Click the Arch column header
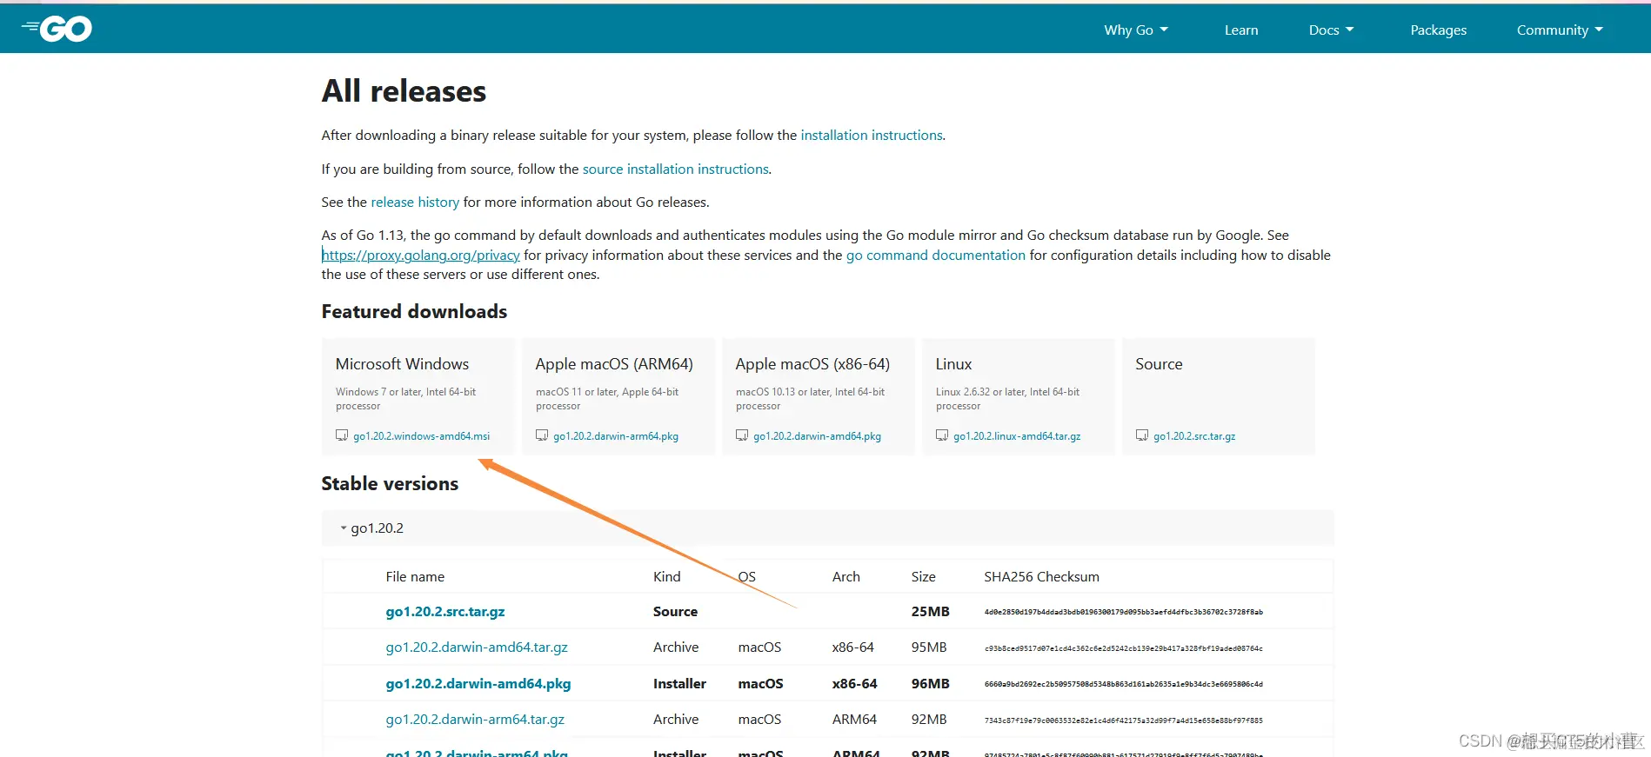This screenshot has height=757, width=1651. pos(846,577)
